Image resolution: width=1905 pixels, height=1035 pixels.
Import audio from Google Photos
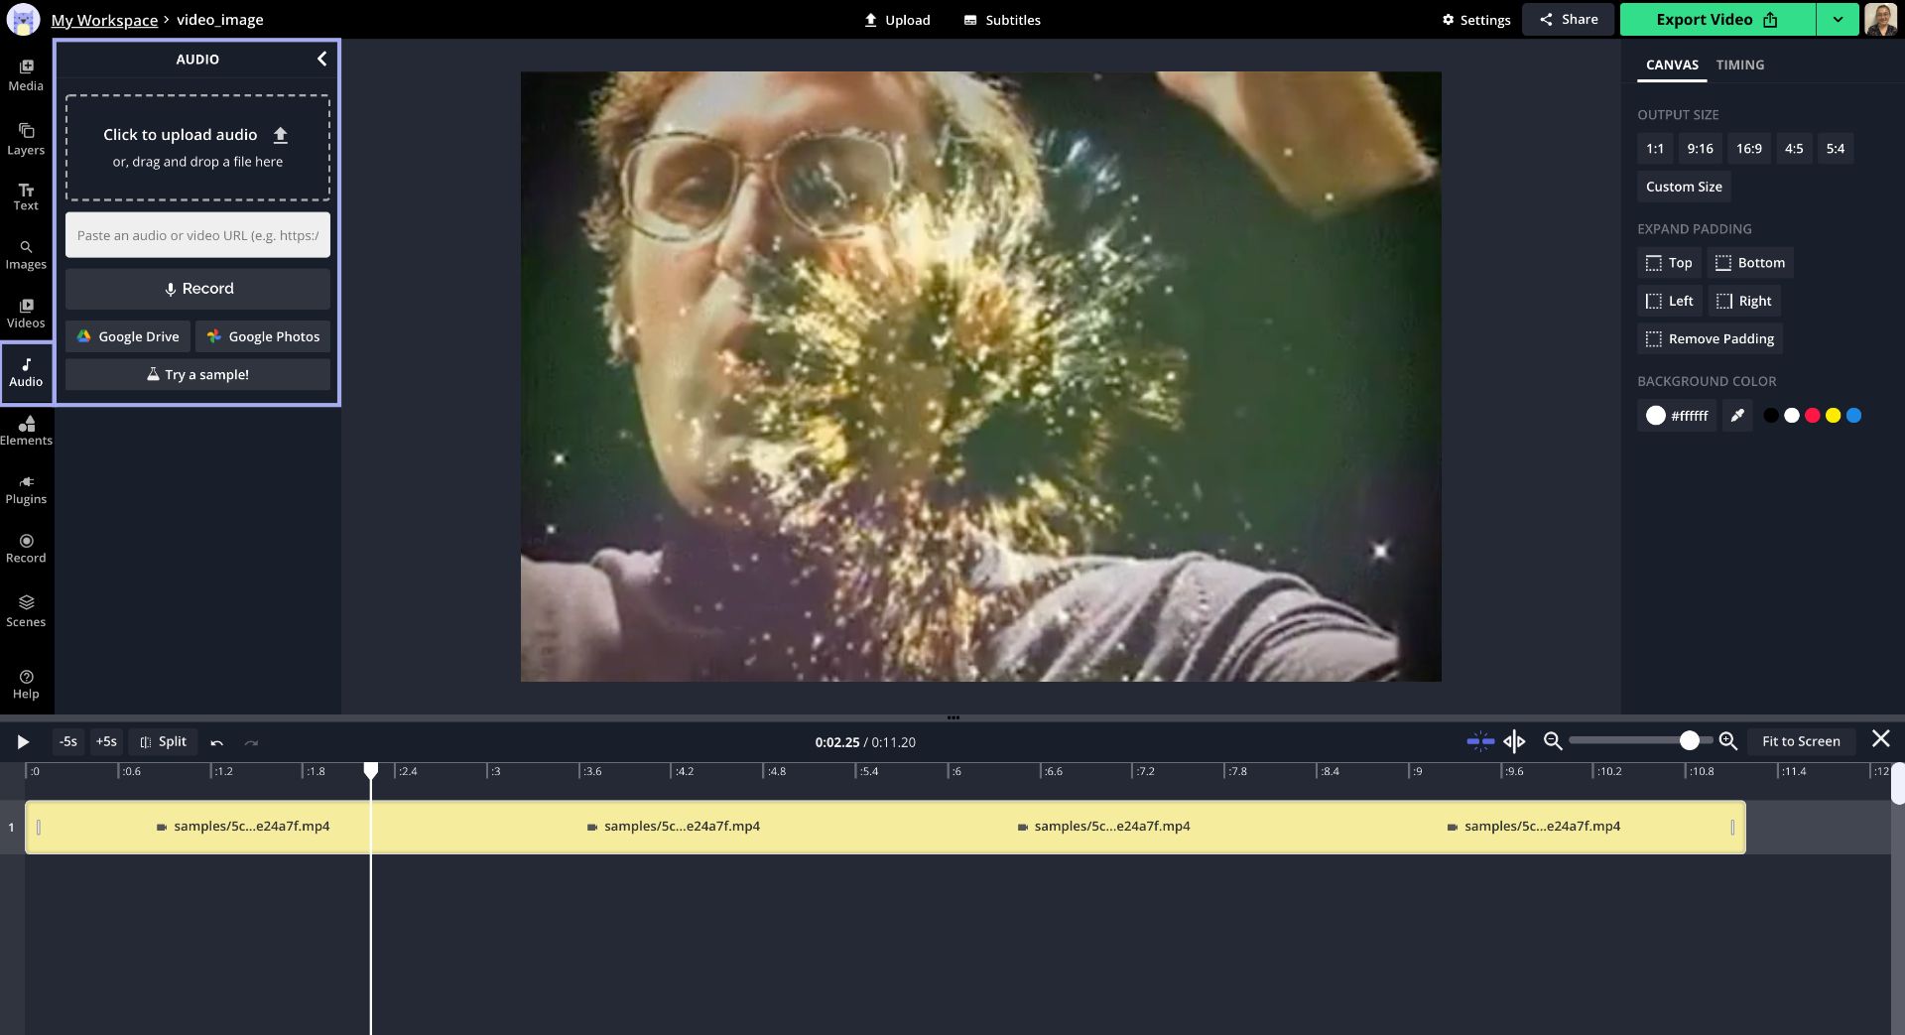pyautogui.click(x=263, y=336)
